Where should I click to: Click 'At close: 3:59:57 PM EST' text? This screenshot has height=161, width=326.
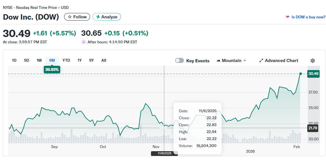tap(25, 42)
